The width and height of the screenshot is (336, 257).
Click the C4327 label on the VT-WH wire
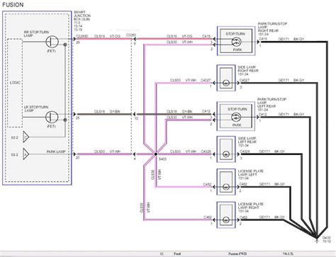coord(206,80)
